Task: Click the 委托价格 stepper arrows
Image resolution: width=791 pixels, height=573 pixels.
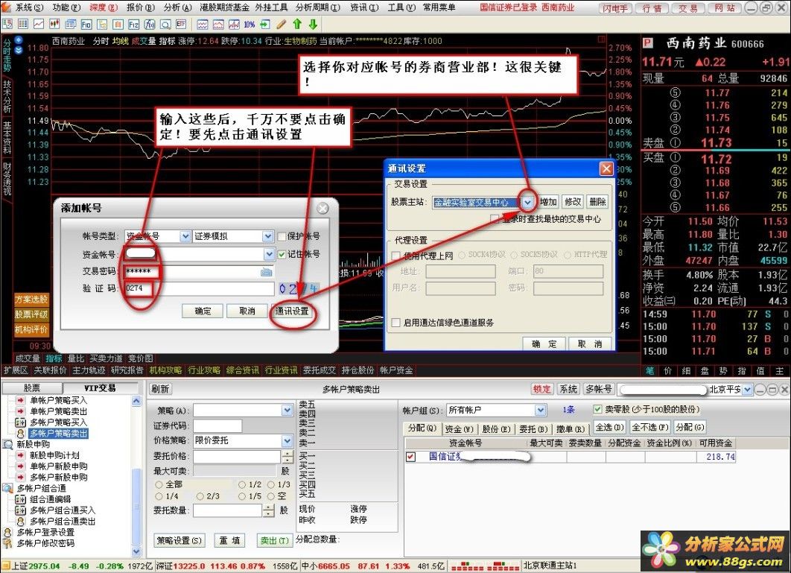Action: [x=287, y=456]
